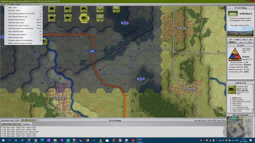Choose Clear the map of units

click(24, 23)
